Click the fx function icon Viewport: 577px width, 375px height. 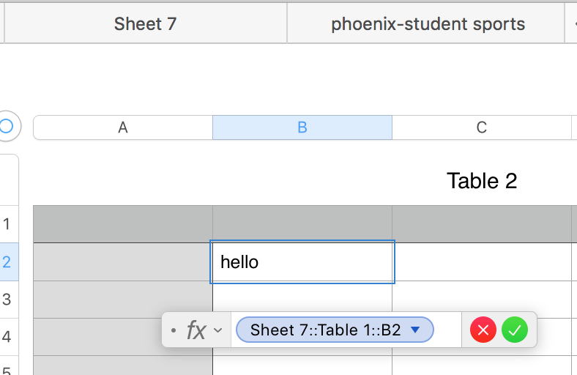[x=196, y=330]
